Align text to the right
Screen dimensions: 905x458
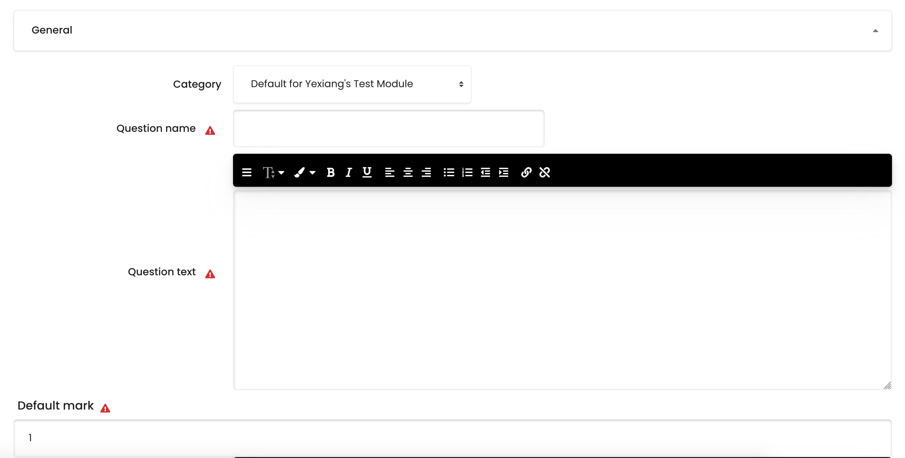click(x=426, y=172)
